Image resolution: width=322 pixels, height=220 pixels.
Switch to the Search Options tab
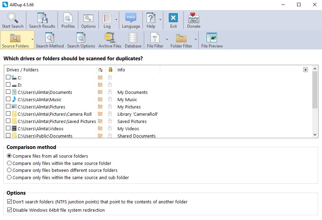[81, 40]
